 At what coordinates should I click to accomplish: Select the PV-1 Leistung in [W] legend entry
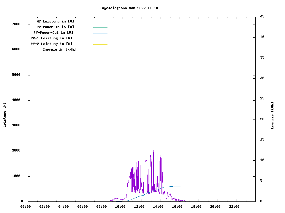click(51, 38)
